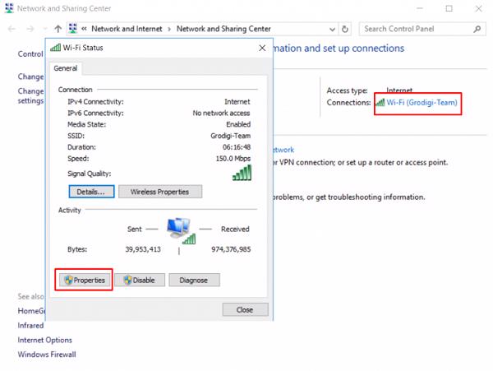The height and width of the screenshot is (371, 493).
Task: Click the signal quality bars icon
Action: (x=242, y=173)
